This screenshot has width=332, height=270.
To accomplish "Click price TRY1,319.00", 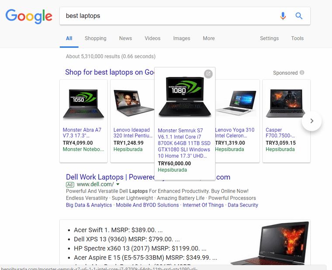I will click(230, 143).
